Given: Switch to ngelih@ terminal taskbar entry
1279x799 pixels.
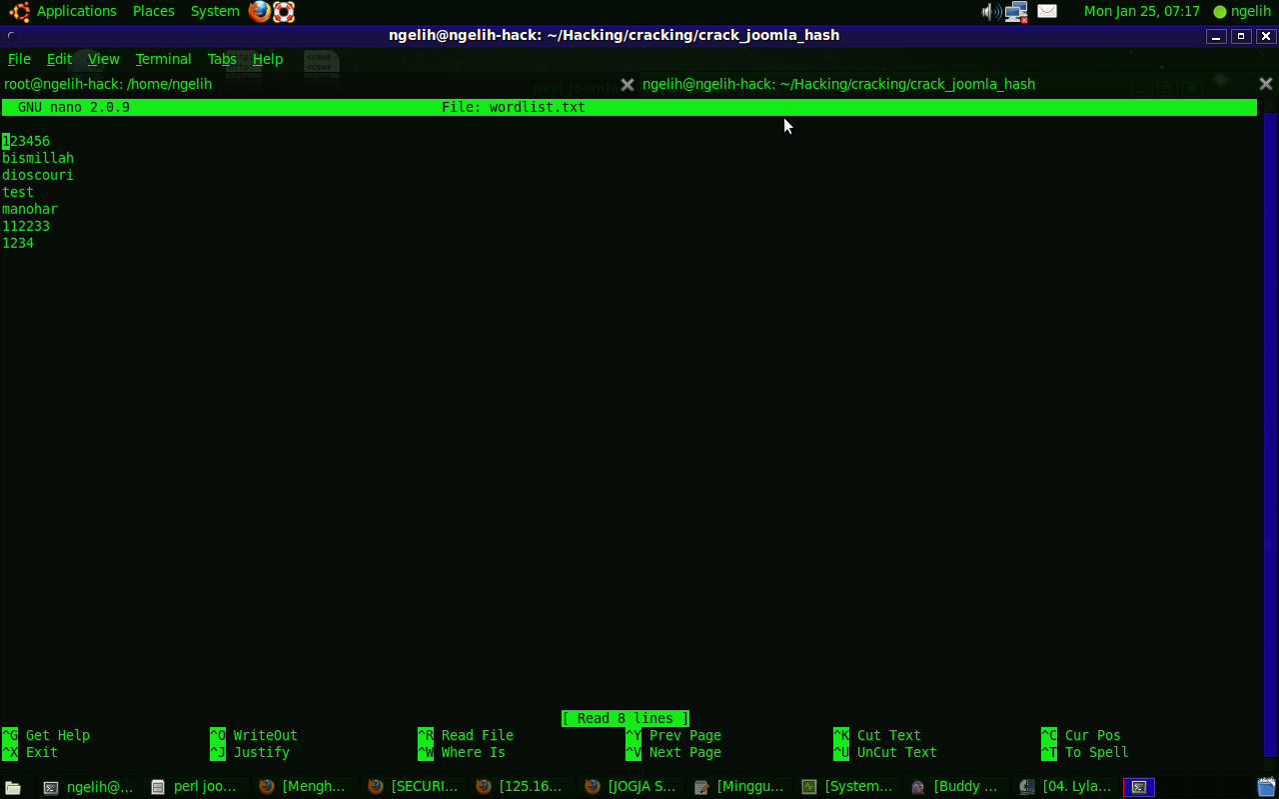Looking at the screenshot, I should (x=89, y=787).
